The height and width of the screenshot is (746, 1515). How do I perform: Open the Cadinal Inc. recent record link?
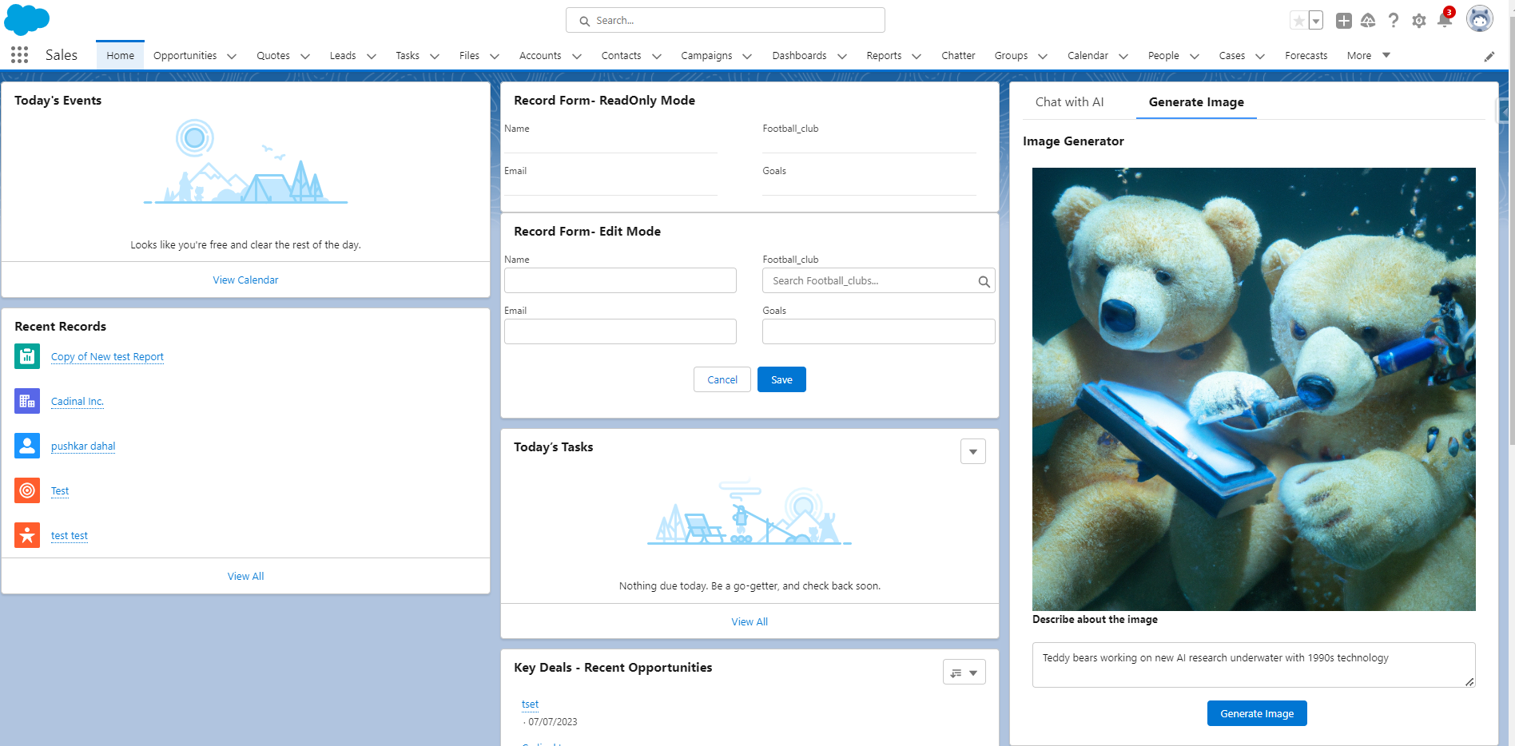click(77, 401)
